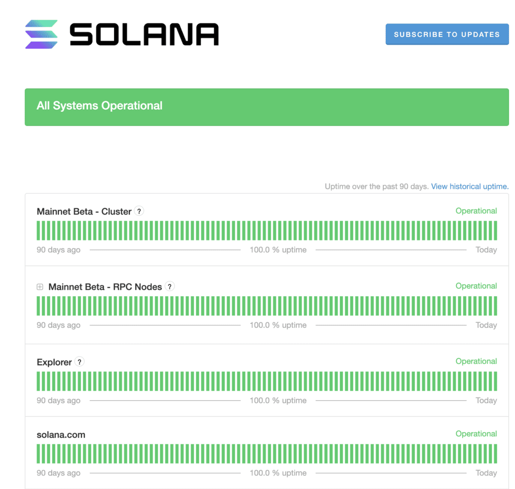This screenshot has height=489, width=515.
Task: Click help icon beside Mainnet Beta - Cluster
Action: pyautogui.click(x=139, y=211)
